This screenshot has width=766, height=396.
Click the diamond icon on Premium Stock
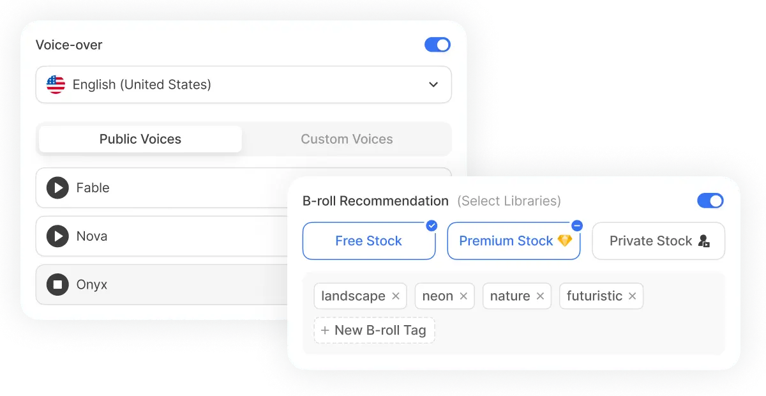565,241
